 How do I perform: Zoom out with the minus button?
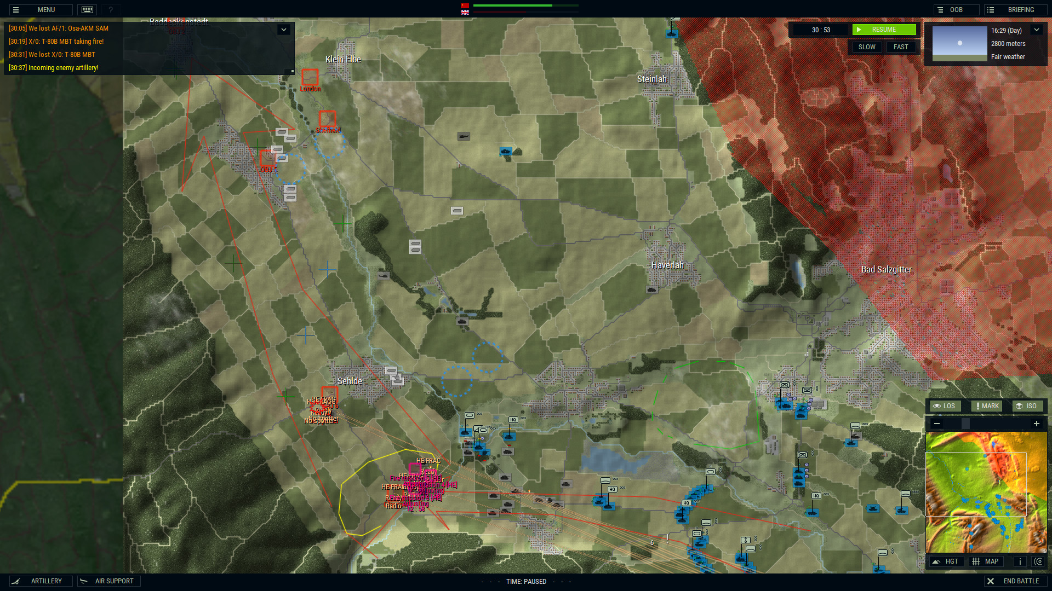(x=937, y=424)
